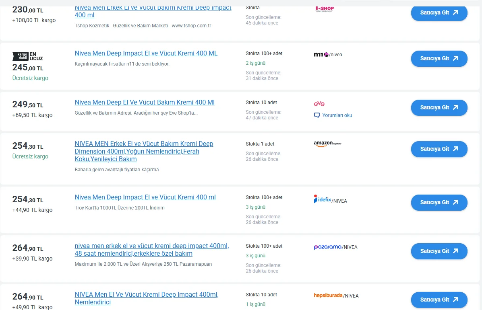The width and height of the screenshot is (482, 310).
Task: Click Ücretsiz kargo under Amazon's 254,30 TL
Action: (x=30, y=156)
